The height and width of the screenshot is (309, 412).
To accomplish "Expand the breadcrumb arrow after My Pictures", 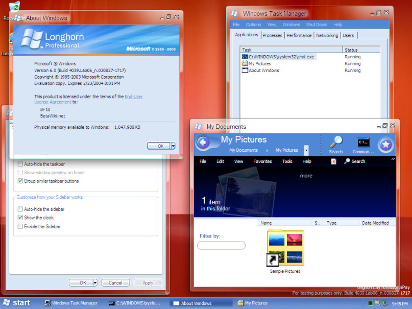I will (306, 150).
